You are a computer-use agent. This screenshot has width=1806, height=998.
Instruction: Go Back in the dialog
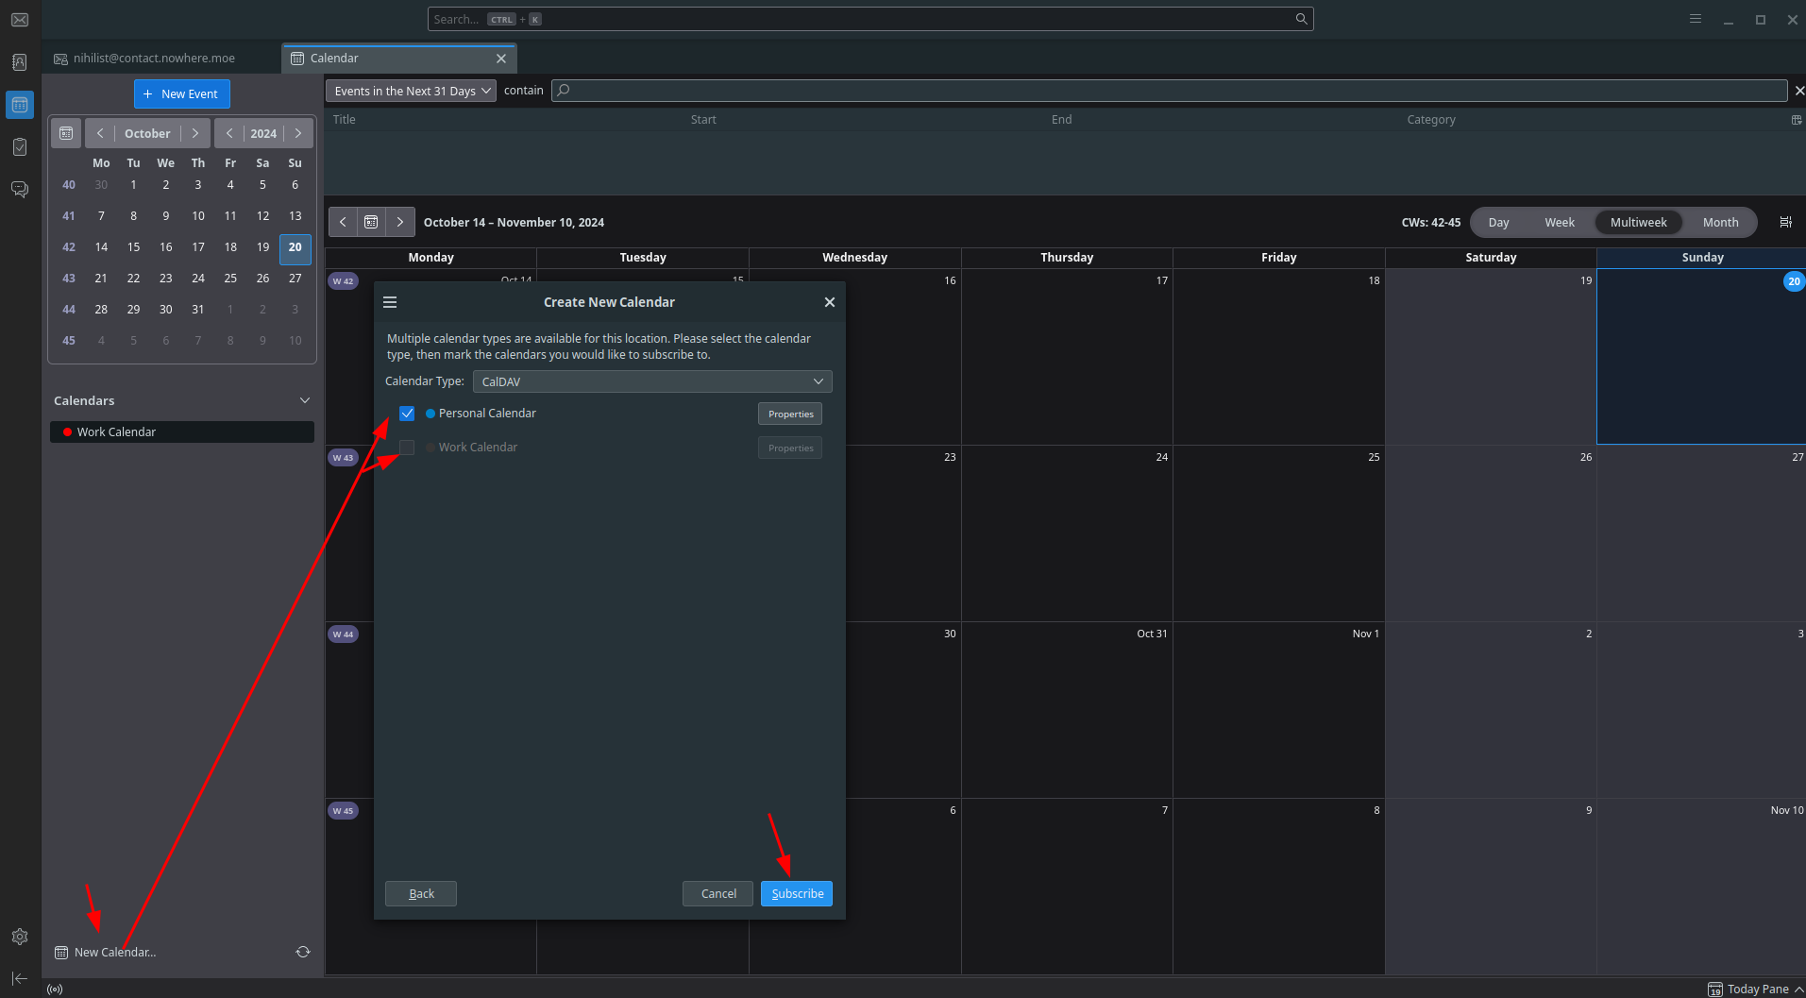point(421,893)
